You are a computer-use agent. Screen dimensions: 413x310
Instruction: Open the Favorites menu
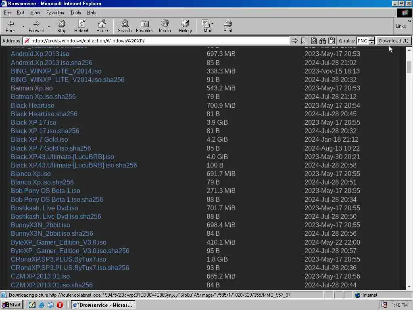pos(55,13)
